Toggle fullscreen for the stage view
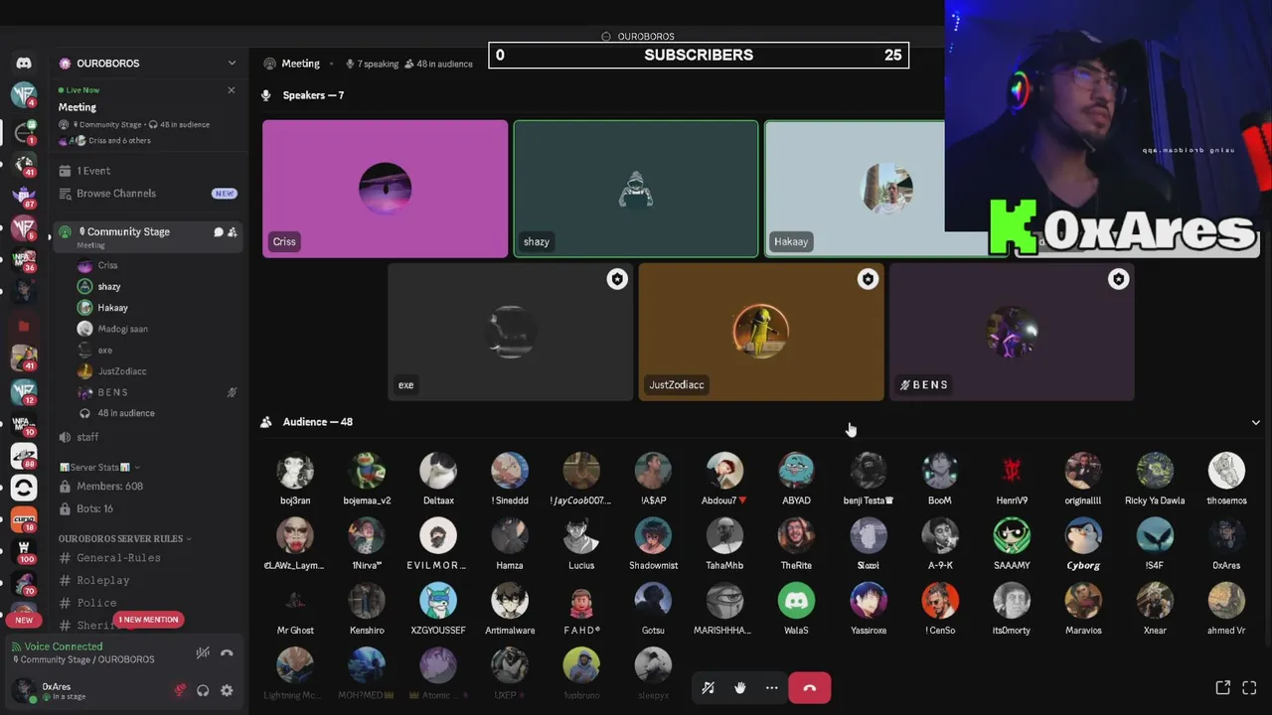Screen dimensions: 1272x715 pyautogui.click(x=1249, y=687)
